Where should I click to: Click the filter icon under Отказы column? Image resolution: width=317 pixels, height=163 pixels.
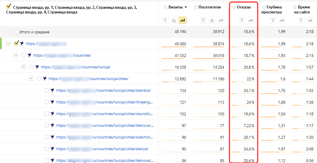coord(242,20)
